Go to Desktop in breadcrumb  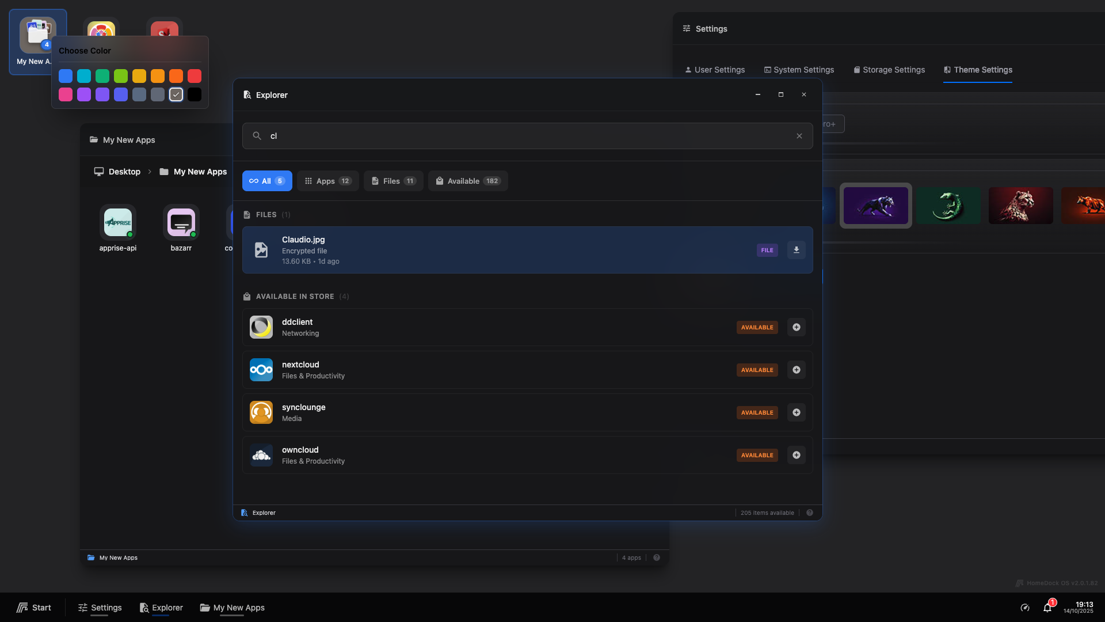coord(117,172)
